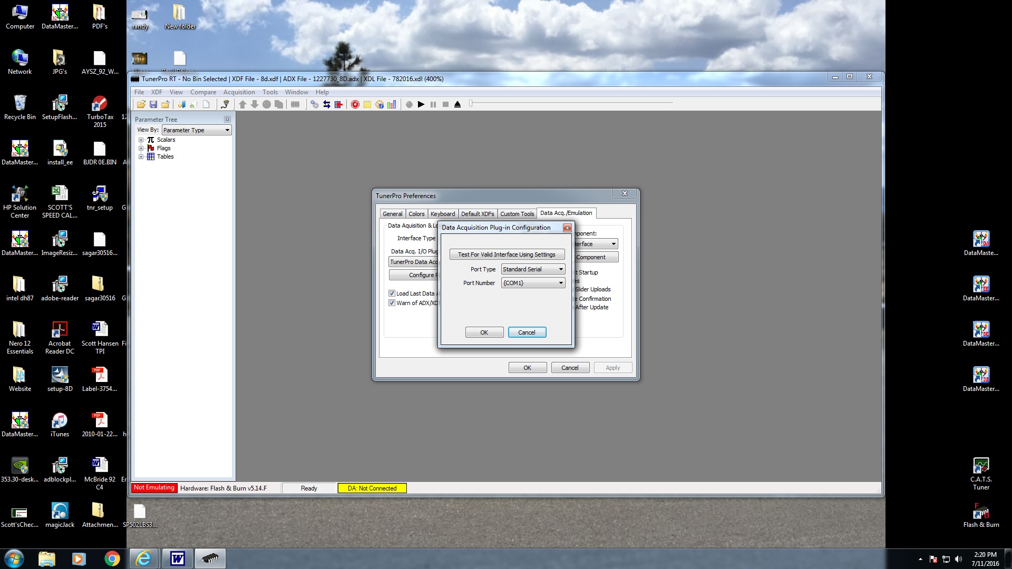The width and height of the screenshot is (1012, 569).
Task: Click the floppy disk save icon
Action: pos(153,104)
